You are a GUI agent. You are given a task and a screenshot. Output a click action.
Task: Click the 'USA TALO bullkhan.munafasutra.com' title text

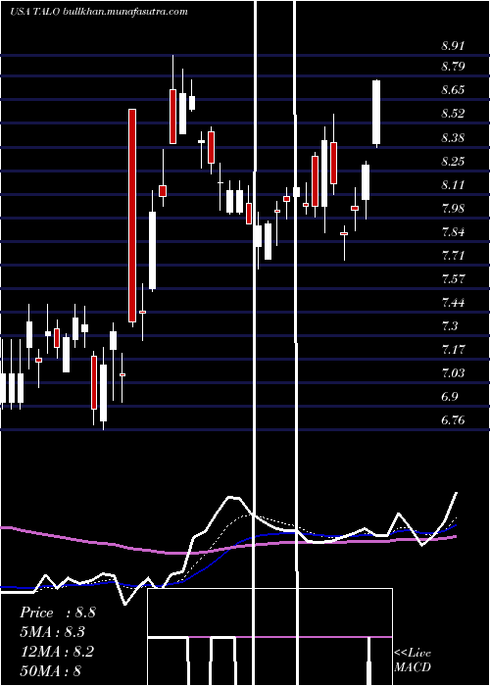coord(98,12)
